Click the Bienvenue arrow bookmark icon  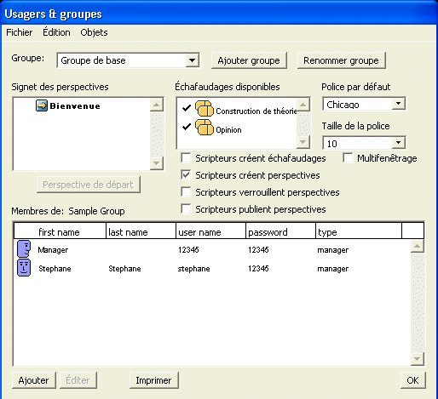pos(42,105)
